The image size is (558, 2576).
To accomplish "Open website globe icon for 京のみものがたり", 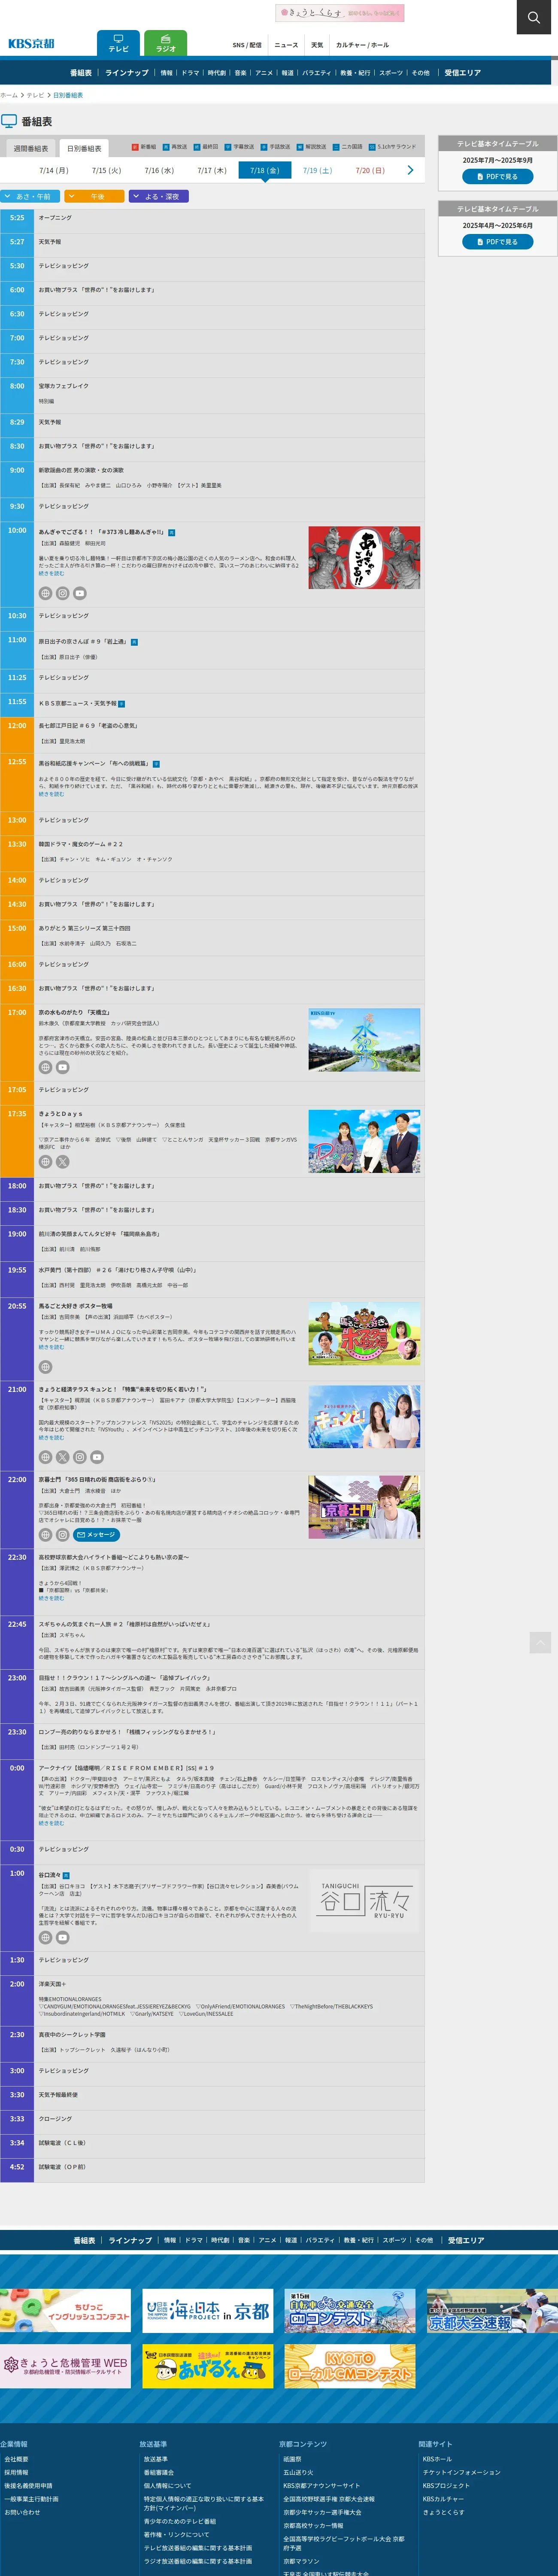I will tap(45, 1067).
